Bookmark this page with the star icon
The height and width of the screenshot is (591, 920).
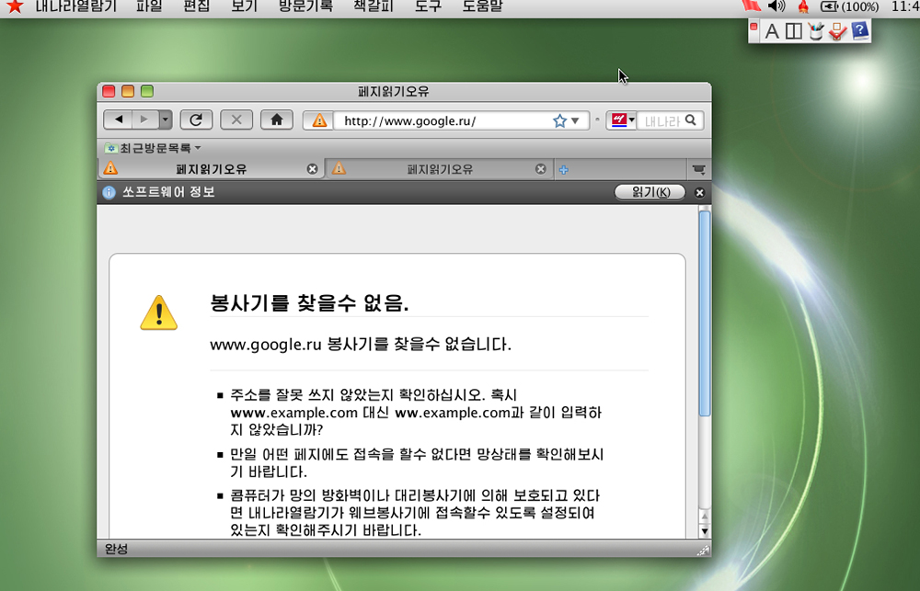click(559, 120)
